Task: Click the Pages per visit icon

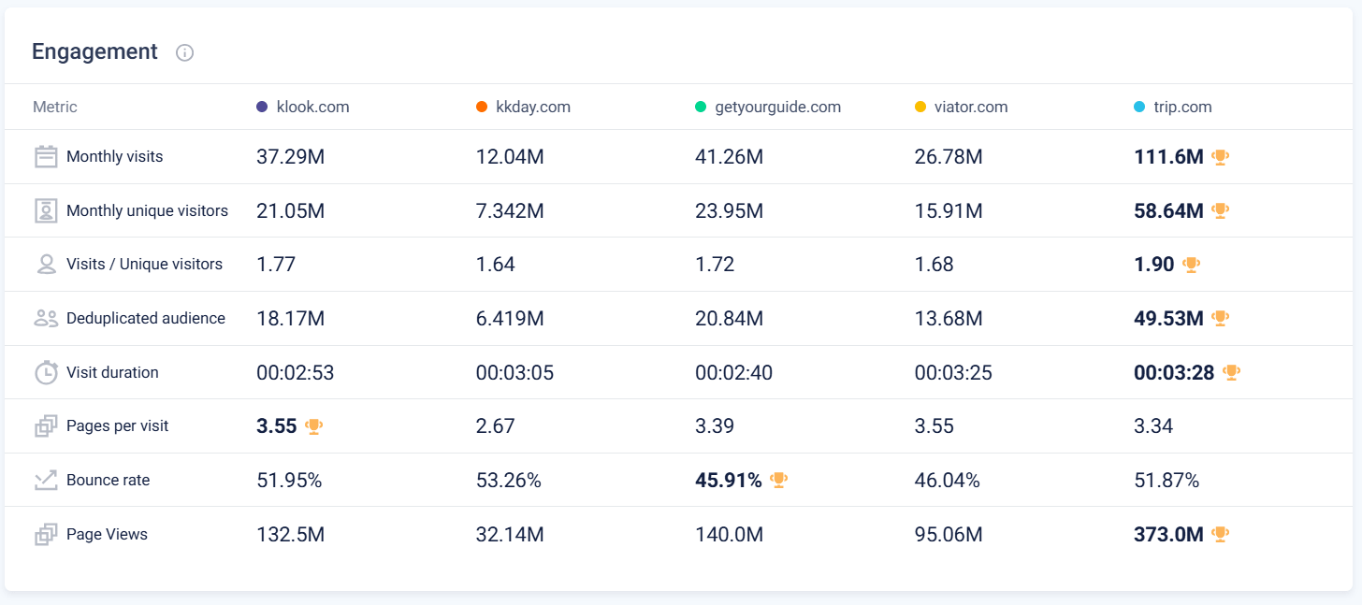Action: click(x=46, y=425)
